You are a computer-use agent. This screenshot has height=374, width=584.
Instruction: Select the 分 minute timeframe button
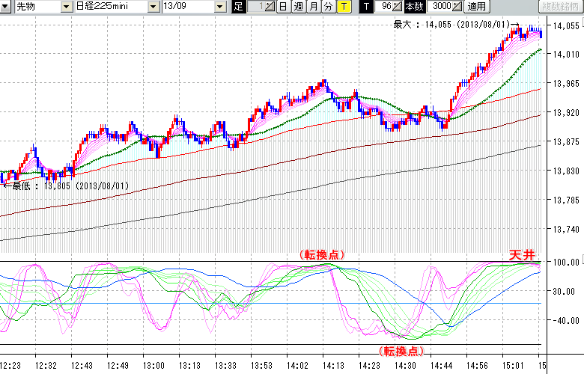pyautogui.click(x=328, y=7)
